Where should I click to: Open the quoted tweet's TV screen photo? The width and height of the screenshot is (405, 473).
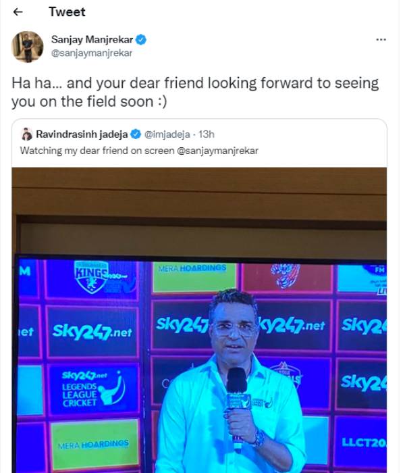pyautogui.click(x=200, y=318)
